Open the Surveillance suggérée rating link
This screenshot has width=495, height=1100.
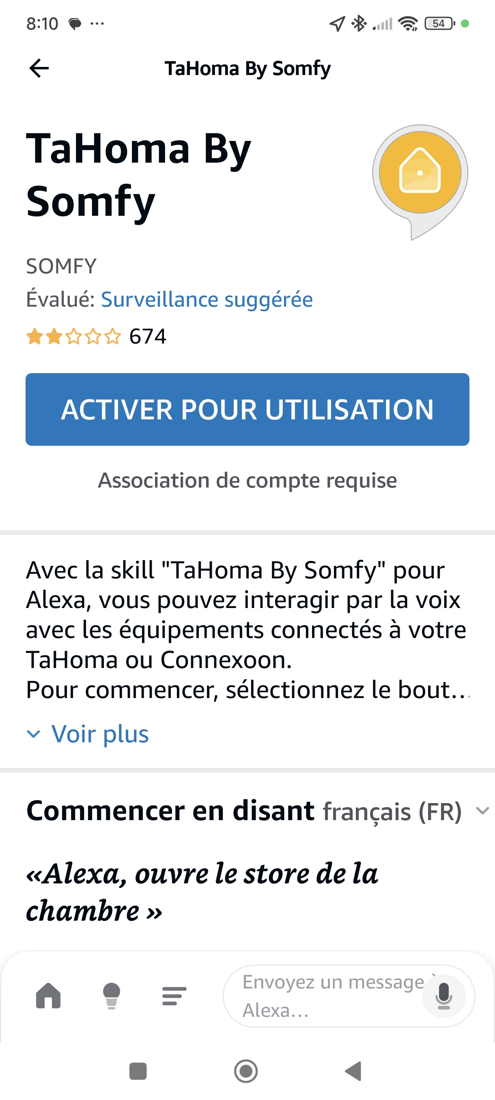click(207, 299)
